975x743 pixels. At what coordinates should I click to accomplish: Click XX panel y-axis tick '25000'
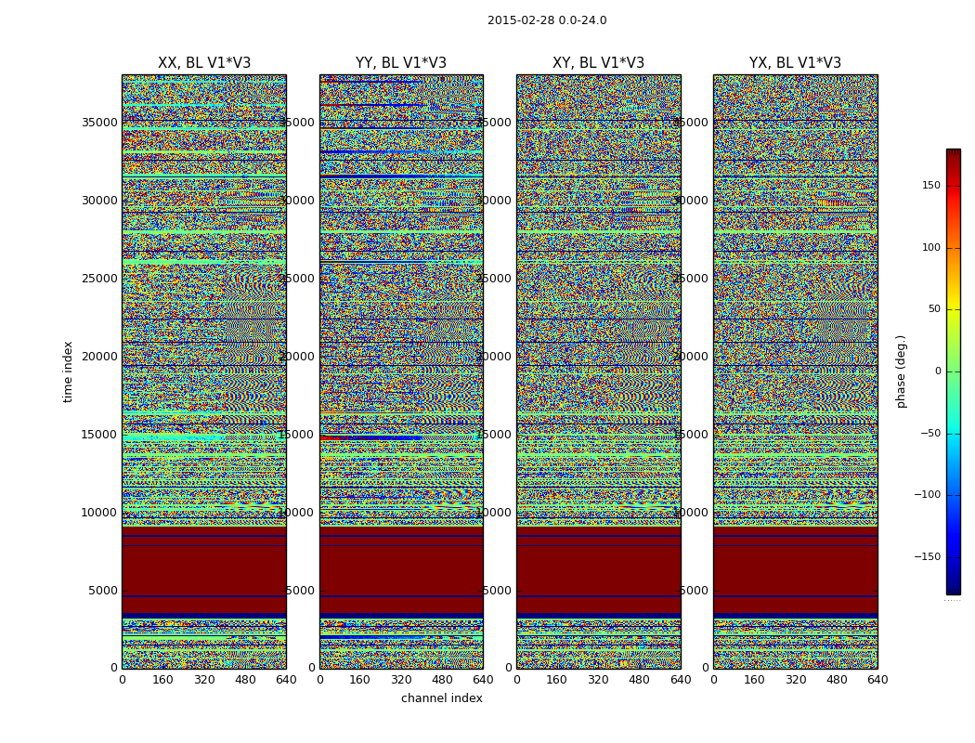[99, 279]
